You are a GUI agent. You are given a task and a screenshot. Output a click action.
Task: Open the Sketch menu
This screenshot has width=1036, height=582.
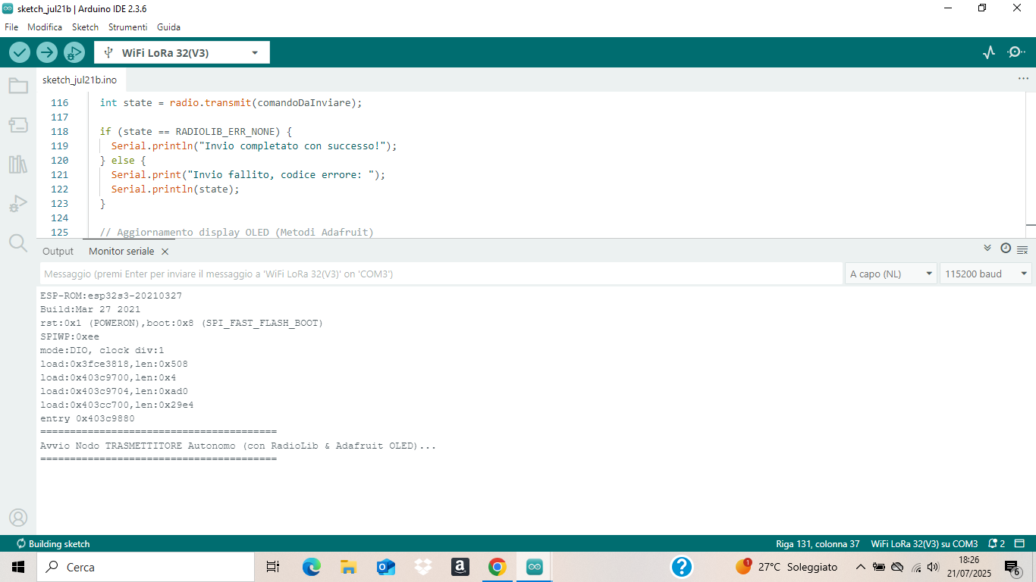85,27
